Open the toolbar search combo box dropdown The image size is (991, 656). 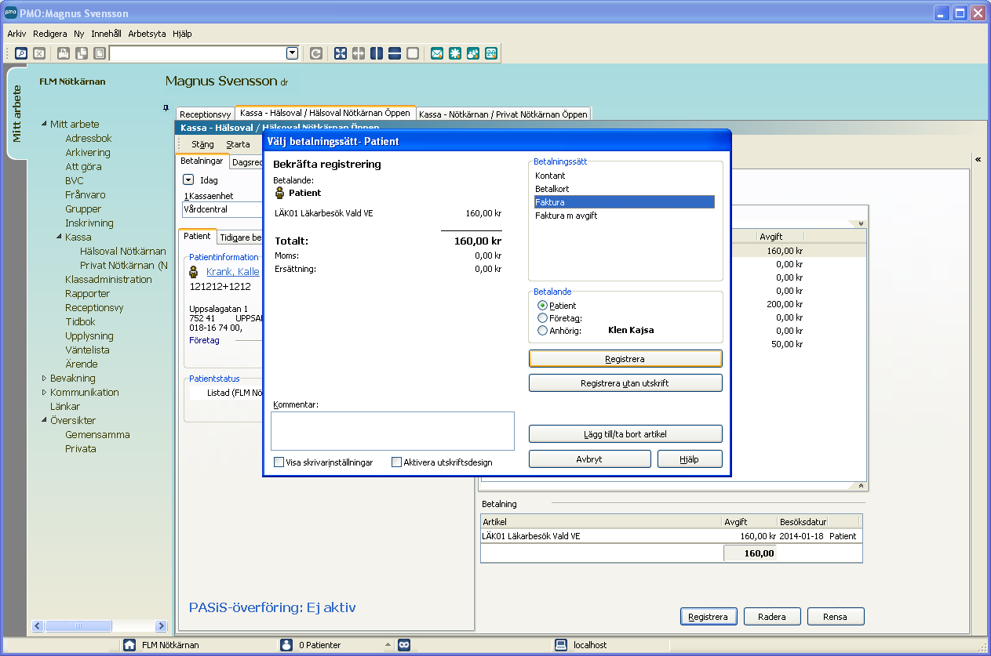[x=293, y=53]
